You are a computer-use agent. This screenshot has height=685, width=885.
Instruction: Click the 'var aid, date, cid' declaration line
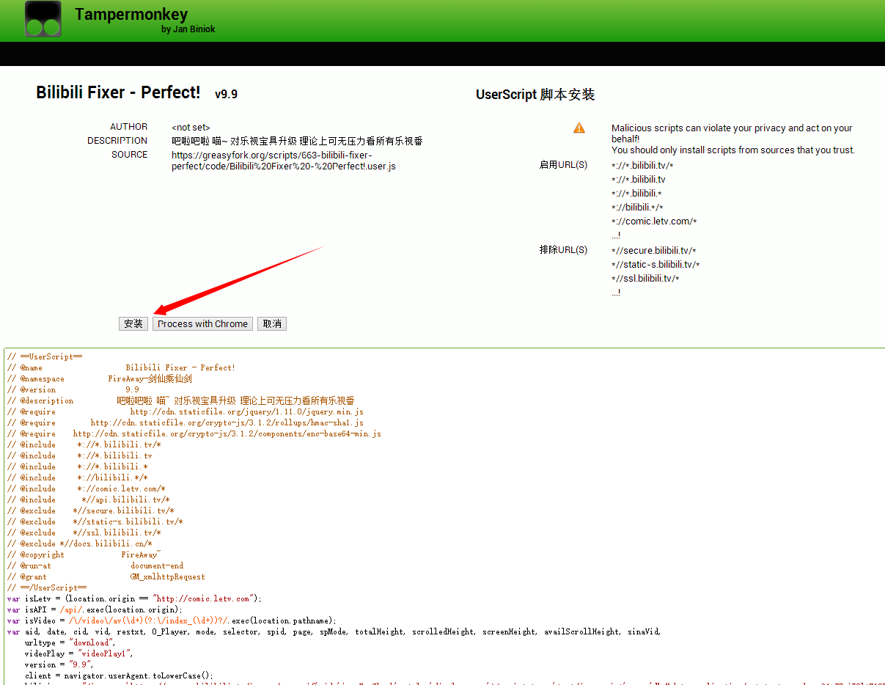tap(334, 631)
